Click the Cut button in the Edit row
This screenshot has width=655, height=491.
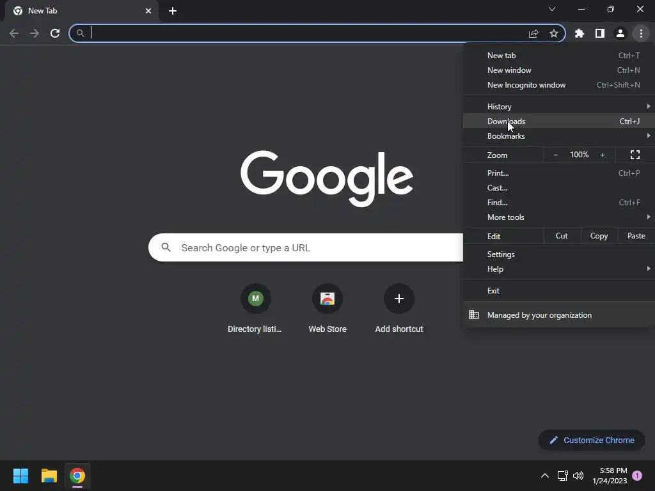[562, 236]
